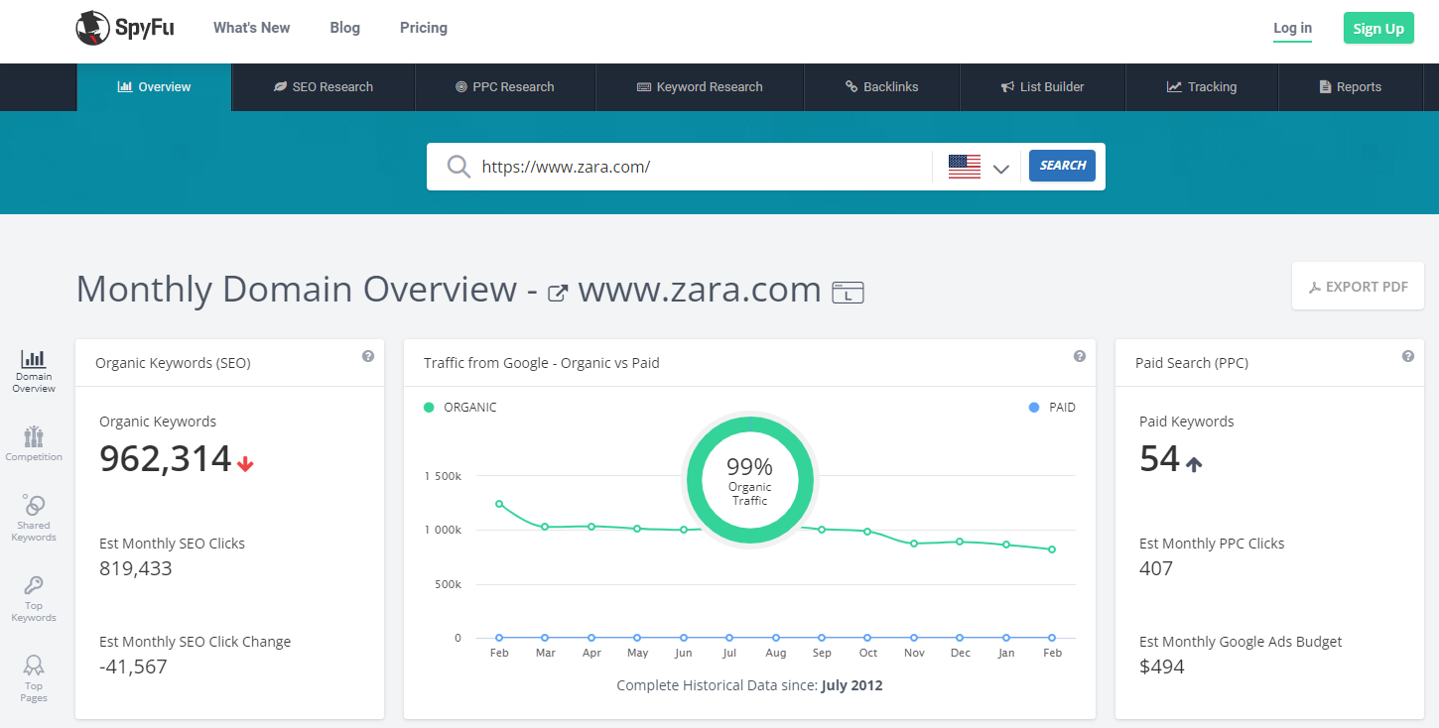
Task: Click the Est Monthly SEO Clicks value 819,433
Action: (x=136, y=568)
